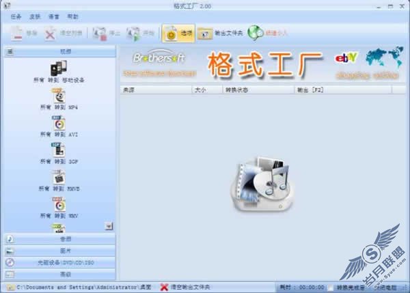Click the sidebar scroll-down arrow
The height and width of the screenshot is (293, 410).
coord(109,226)
